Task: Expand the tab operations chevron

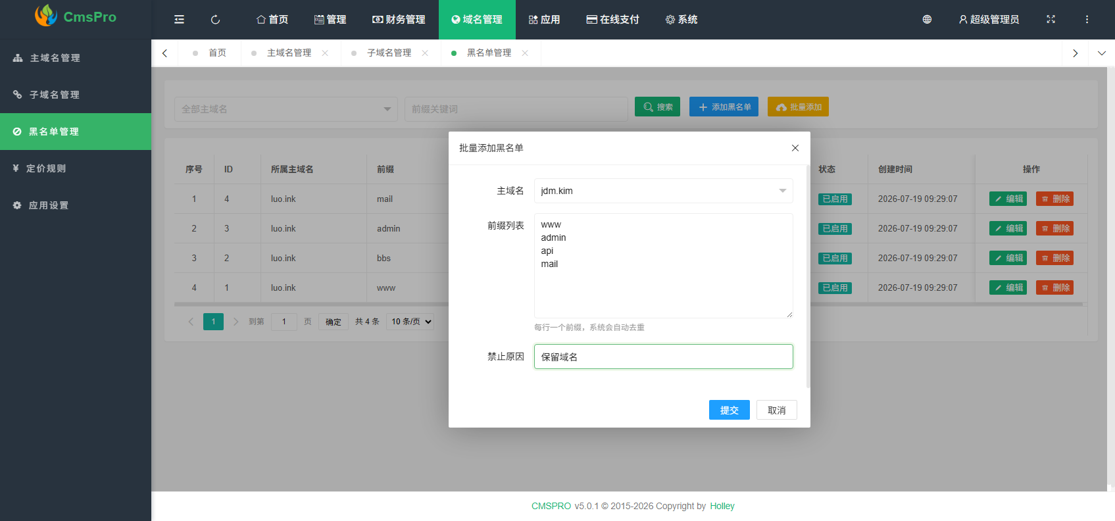Action: (x=1102, y=53)
